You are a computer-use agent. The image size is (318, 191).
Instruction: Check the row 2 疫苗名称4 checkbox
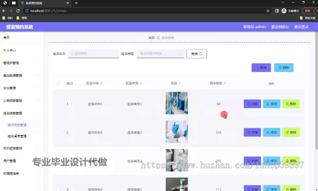click(58, 133)
